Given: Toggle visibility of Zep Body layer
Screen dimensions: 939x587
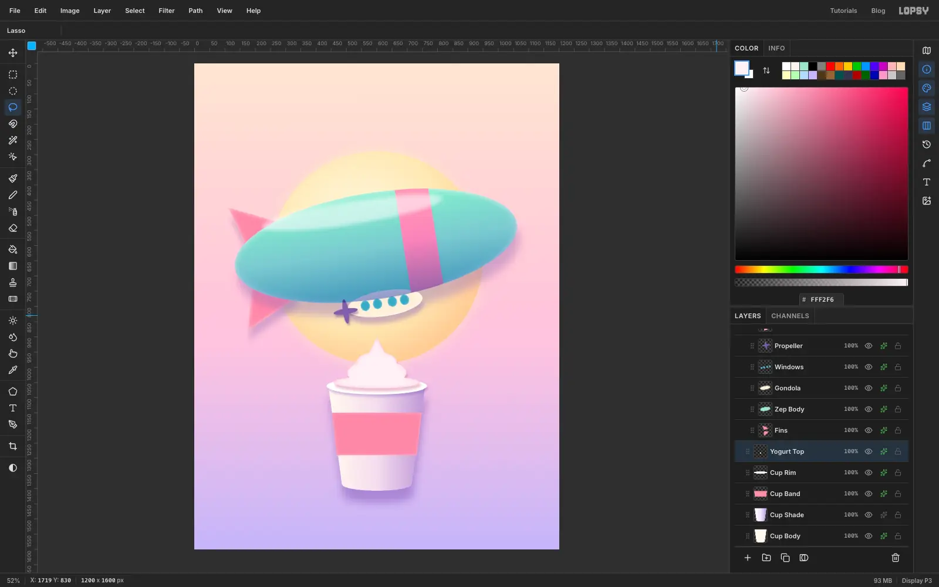Looking at the screenshot, I should click(x=869, y=409).
